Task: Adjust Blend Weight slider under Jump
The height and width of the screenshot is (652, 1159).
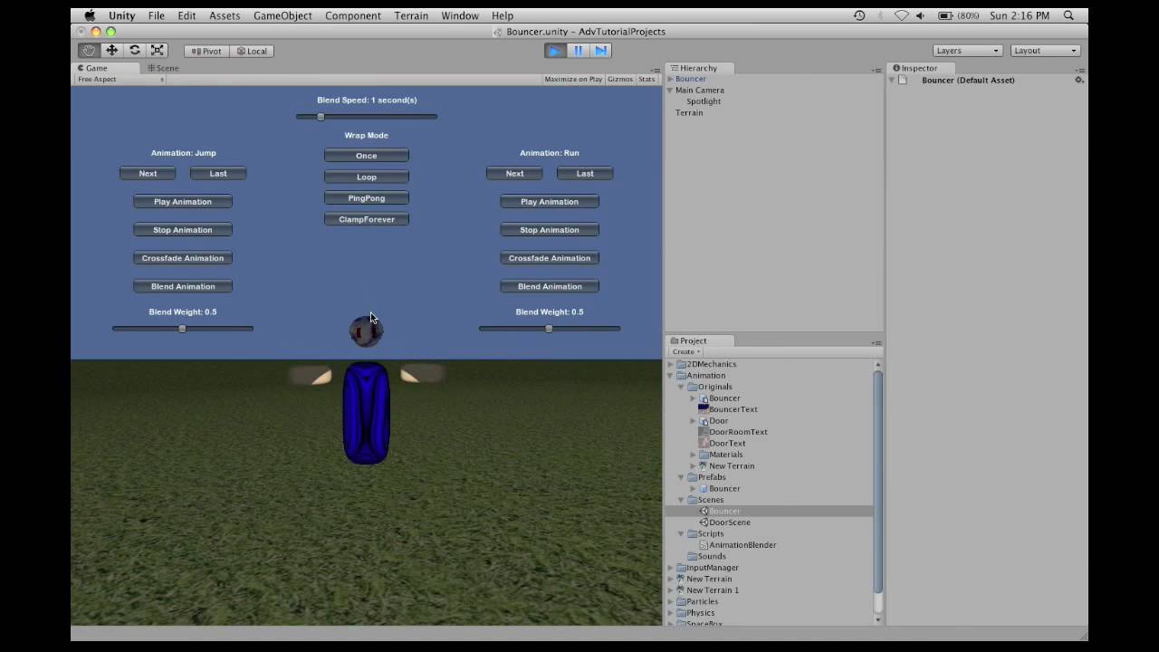Action: pyautogui.click(x=183, y=329)
